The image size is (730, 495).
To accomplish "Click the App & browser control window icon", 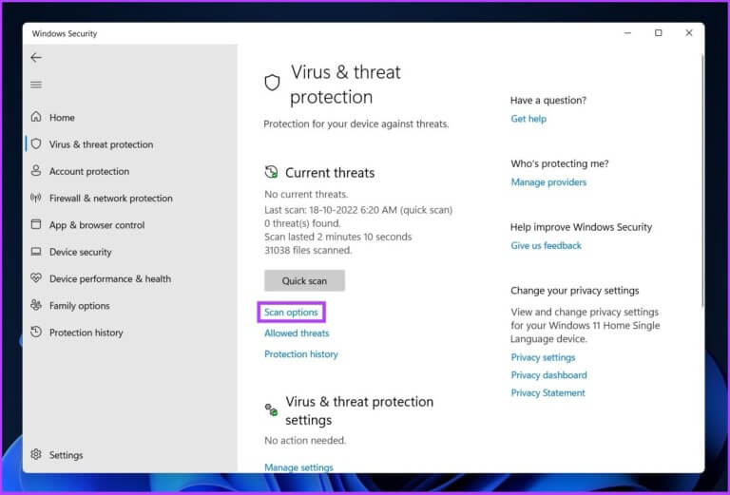I will [36, 224].
